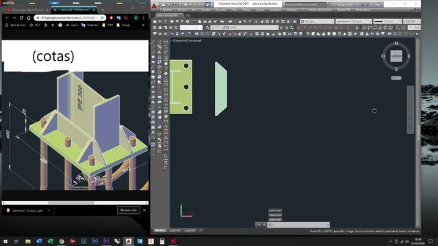This screenshot has height=246, width=438.
Task: Click E compass letter on the ViewCube
Action: pyautogui.click(x=409, y=56)
